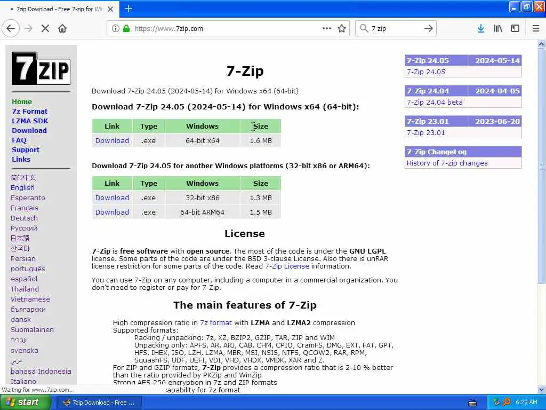Open the Links sidebar item
The width and height of the screenshot is (546, 410).
(21, 159)
